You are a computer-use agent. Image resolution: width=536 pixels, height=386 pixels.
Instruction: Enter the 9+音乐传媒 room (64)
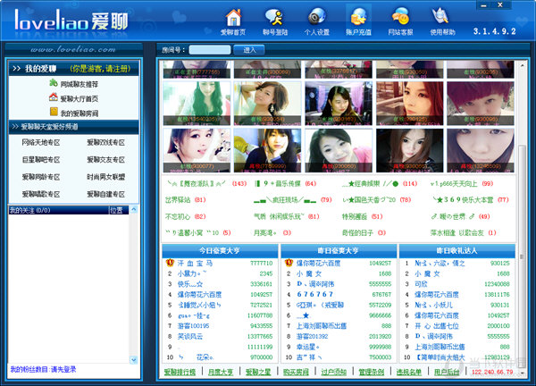click(286, 183)
